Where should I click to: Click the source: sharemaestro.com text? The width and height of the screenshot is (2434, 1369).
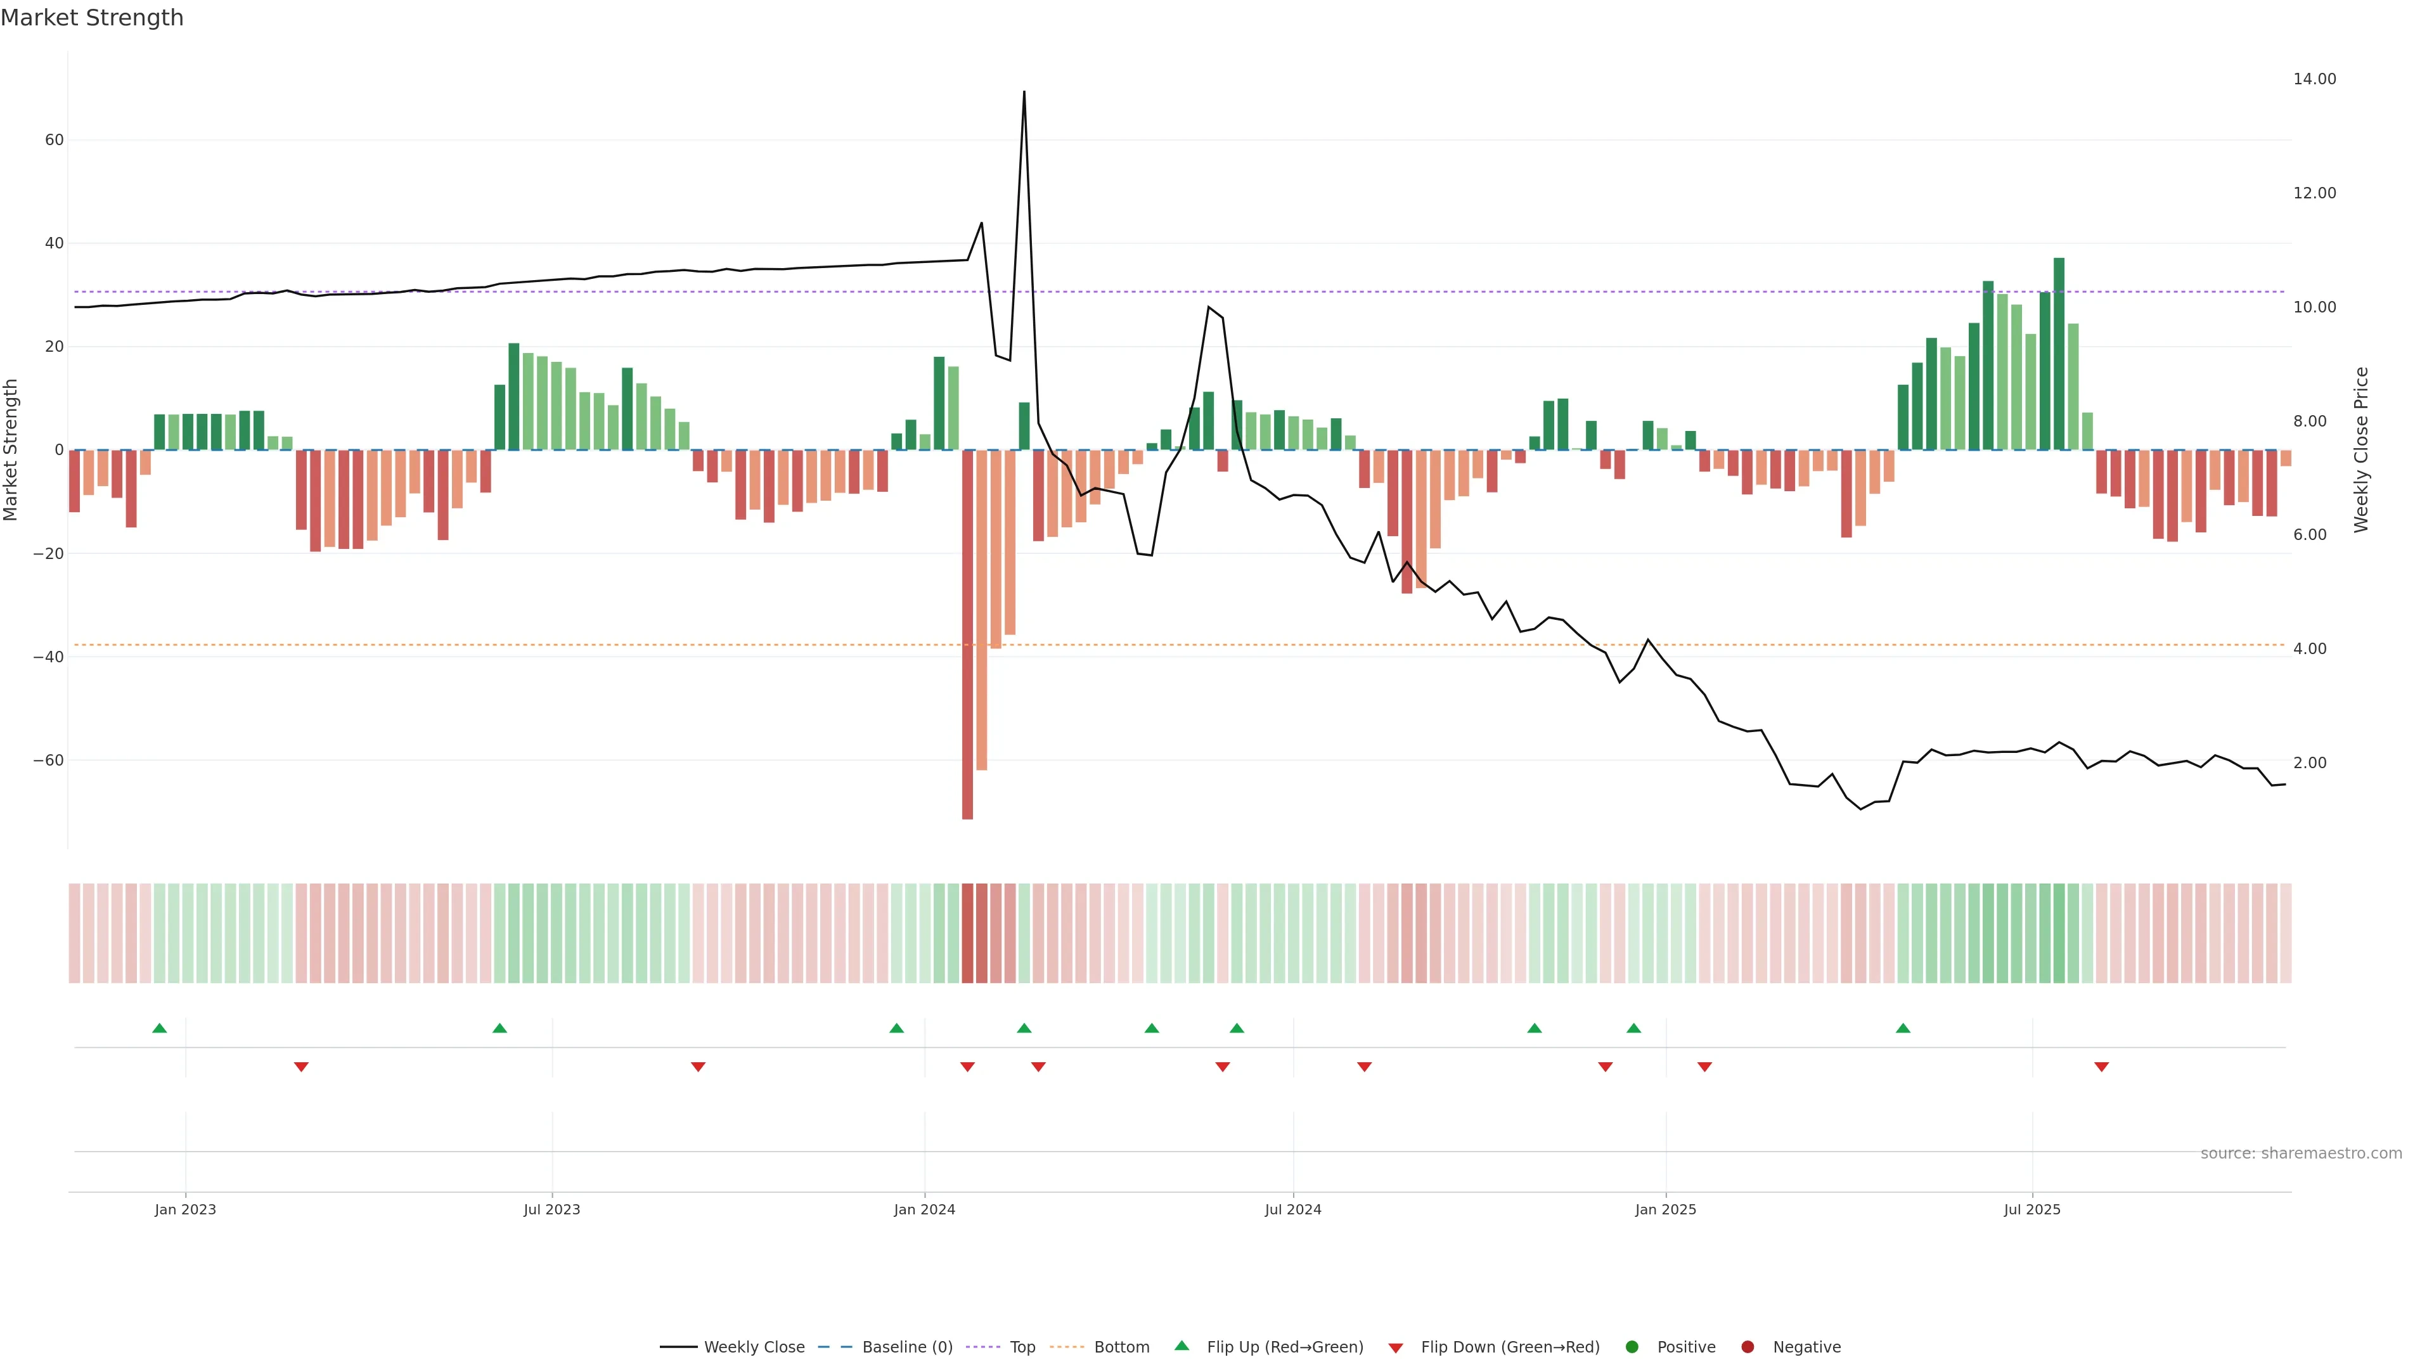2301,1153
